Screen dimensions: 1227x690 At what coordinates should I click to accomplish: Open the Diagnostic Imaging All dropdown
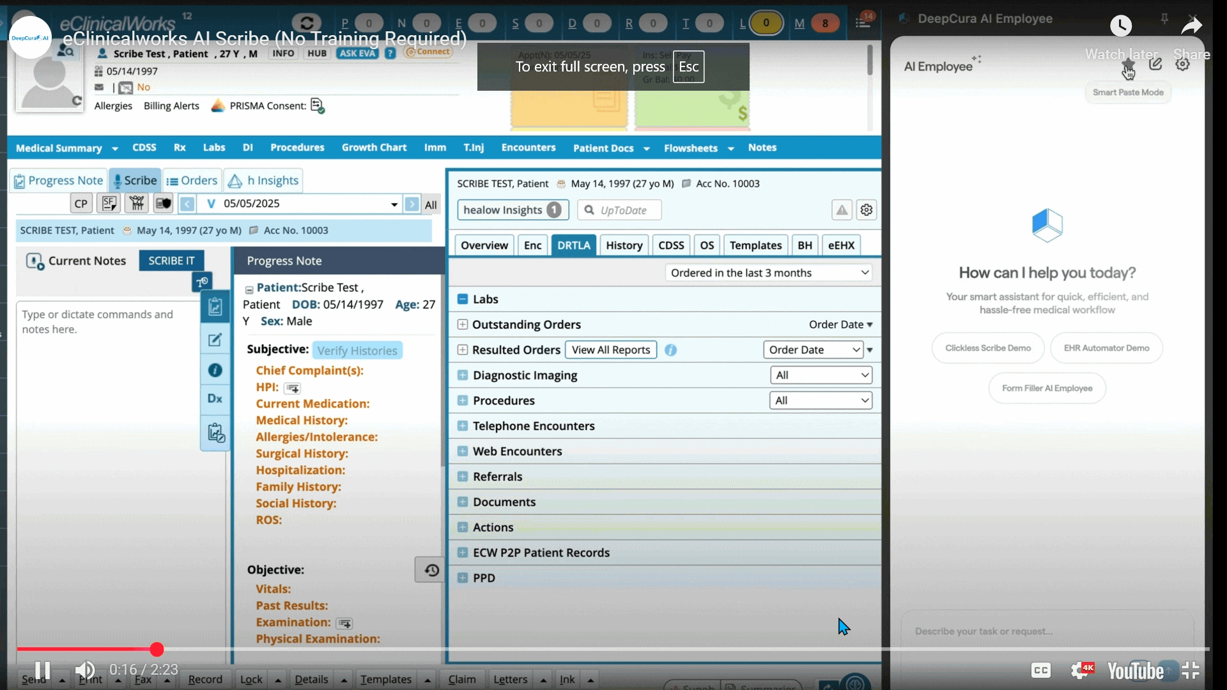click(x=821, y=375)
